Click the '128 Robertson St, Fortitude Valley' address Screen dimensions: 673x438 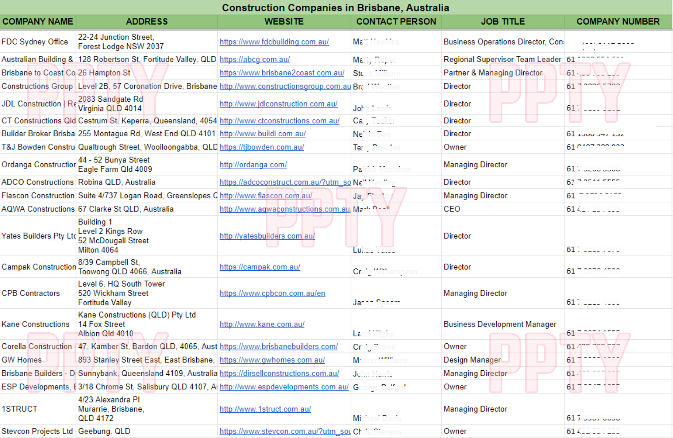point(147,60)
